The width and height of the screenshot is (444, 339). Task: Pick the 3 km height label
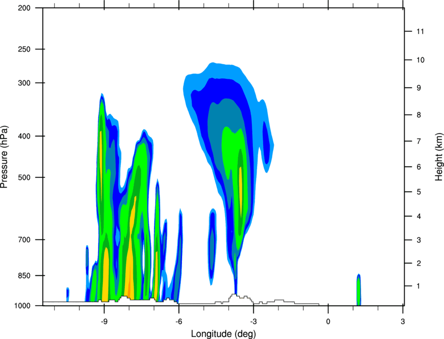[x=418, y=240]
